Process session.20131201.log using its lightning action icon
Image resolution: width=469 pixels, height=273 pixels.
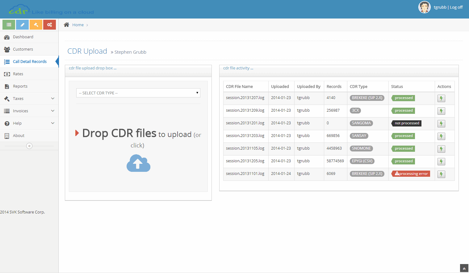pos(441,123)
